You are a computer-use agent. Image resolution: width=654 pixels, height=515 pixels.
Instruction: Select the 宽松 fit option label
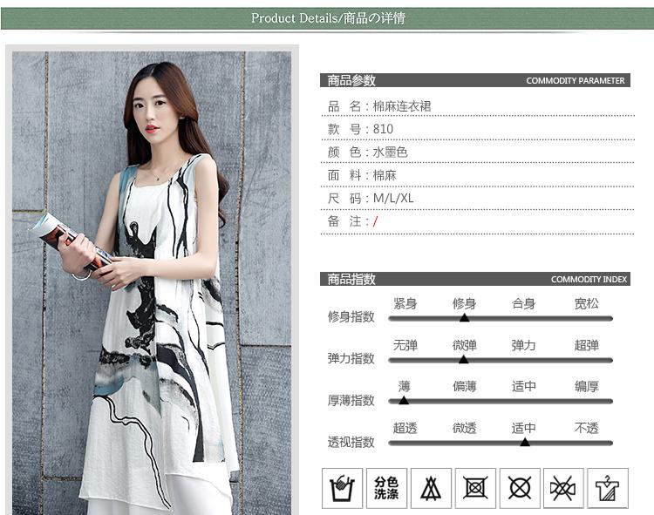click(586, 303)
